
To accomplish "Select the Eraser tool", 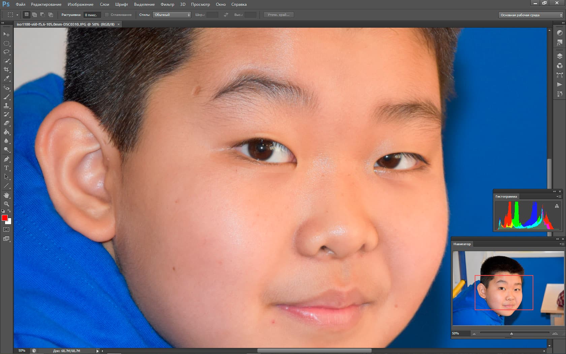I will (x=6, y=123).
